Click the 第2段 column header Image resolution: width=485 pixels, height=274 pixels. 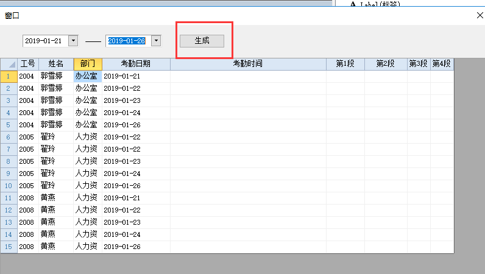(x=386, y=64)
